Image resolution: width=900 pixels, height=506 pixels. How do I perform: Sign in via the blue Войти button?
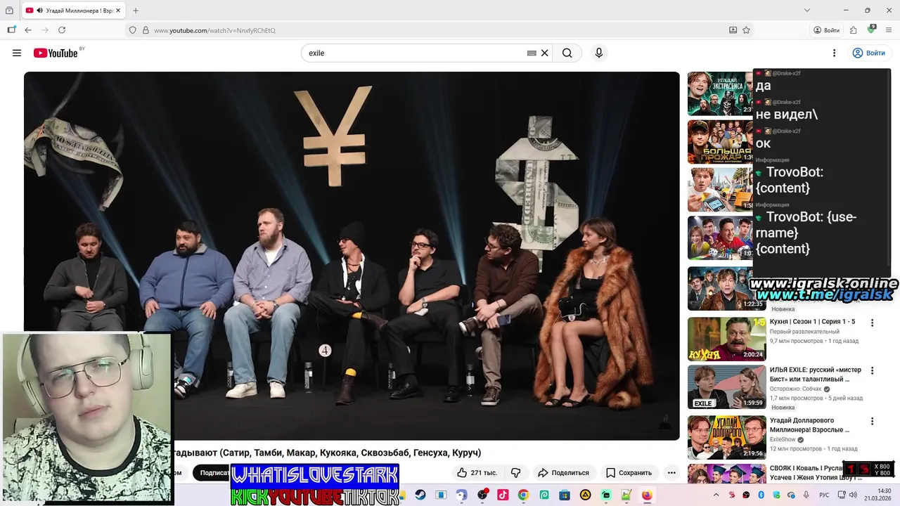(x=868, y=53)
